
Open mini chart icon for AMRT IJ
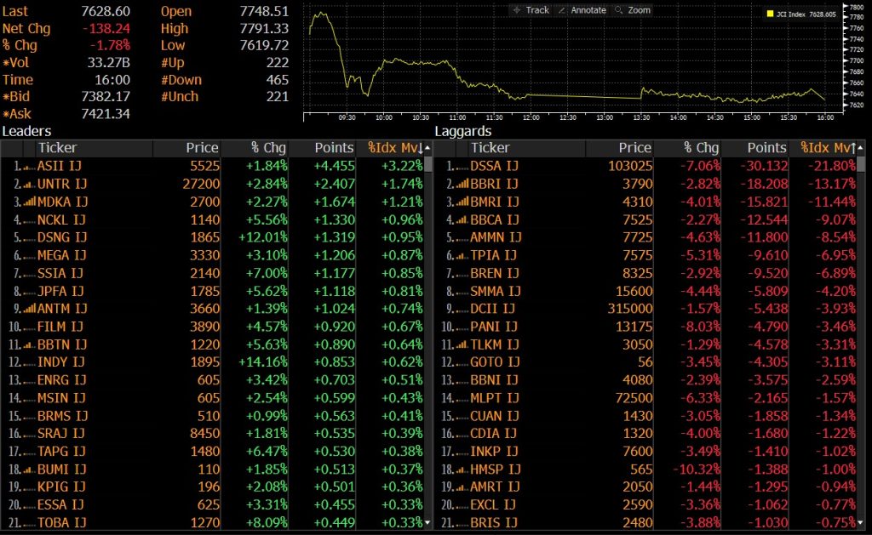(x=462, y=487)
